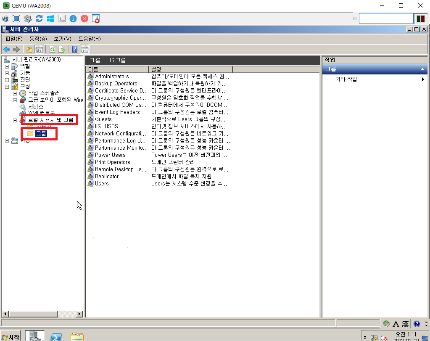Collapse 로컬 사용자 및 그룹 node

tap(15, 120)
